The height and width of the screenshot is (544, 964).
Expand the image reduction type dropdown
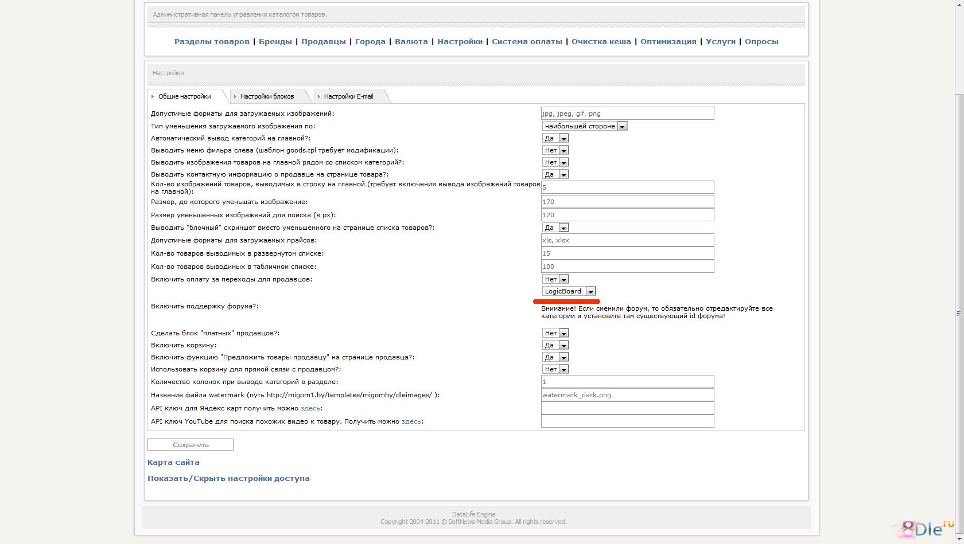pos(584,126)
